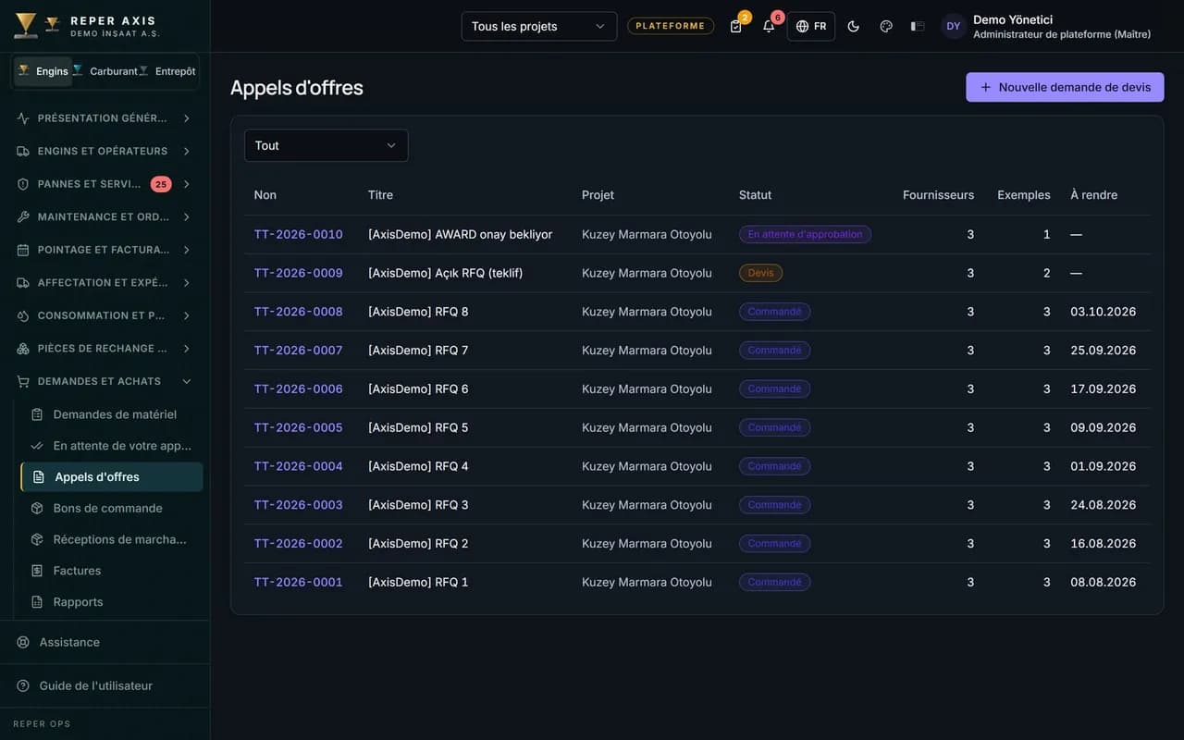
Task: Open the color theme palette icon
Action: (886, 26)
